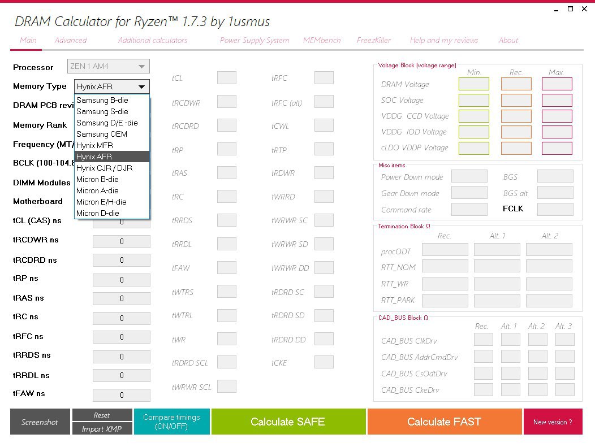The image size is (595, 447).
Task: Click RTT_PARK Alt. 2 field
Action: coord(549,301)
